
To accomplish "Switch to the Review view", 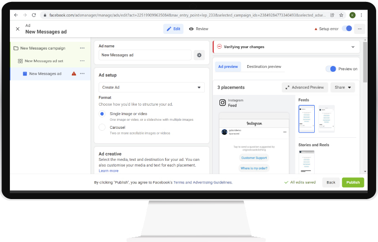I will click(199, 29).
